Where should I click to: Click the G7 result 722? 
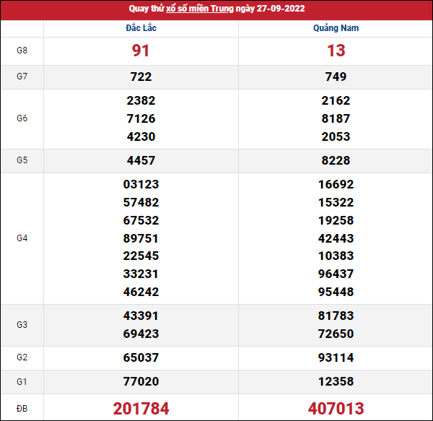(x=141, y=77)
